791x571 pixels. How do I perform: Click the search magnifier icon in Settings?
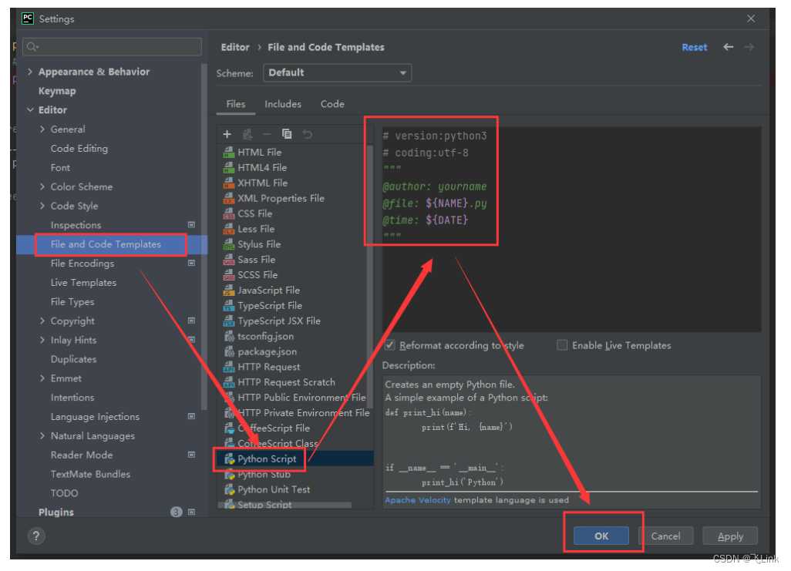[32, 47]
